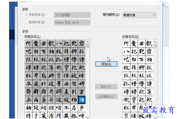Select character 悲 in 可用字符 list
Screen dimensions: 177x119
click(44, 76)
